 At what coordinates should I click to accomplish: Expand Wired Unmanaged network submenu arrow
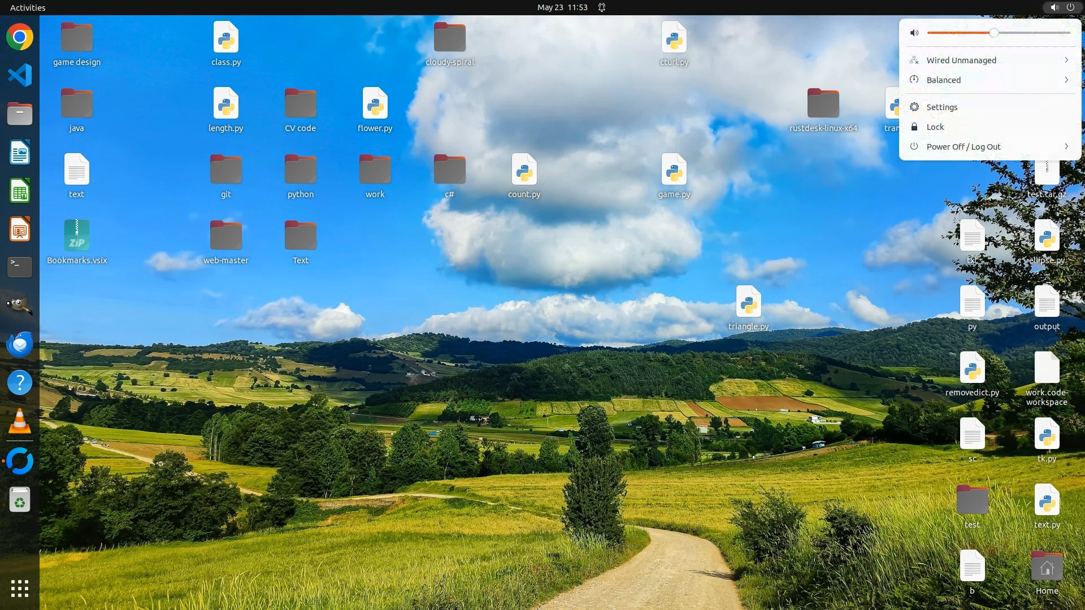coord(1066,60)
